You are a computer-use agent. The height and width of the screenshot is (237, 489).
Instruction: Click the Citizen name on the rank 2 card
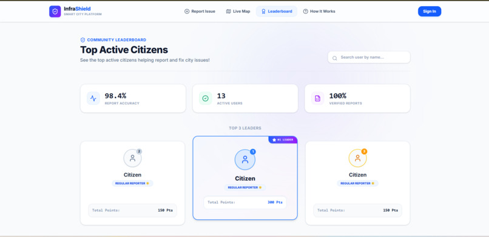pos(132,175)
